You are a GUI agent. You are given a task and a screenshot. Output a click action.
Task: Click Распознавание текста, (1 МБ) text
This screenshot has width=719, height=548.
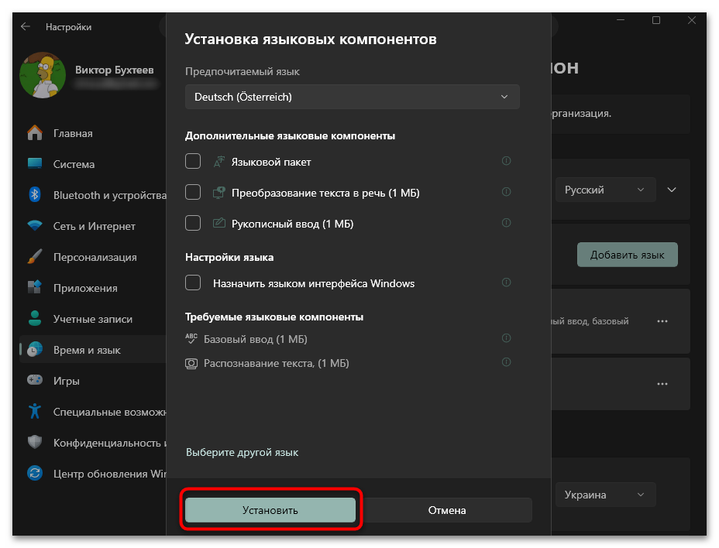(x=277, y=363)
